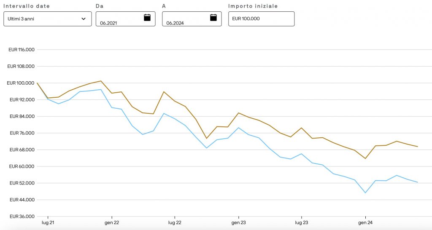The image size is (432, 230).
Task: Expand the Ultimi 3 anni dropdown chevron
Action: click(84, 19)
